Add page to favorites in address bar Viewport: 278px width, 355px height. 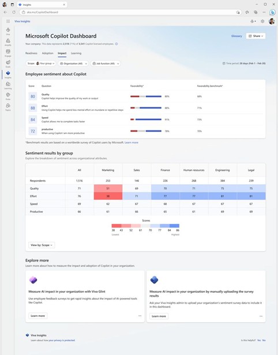pyautogui.click(x=238, y=12)
